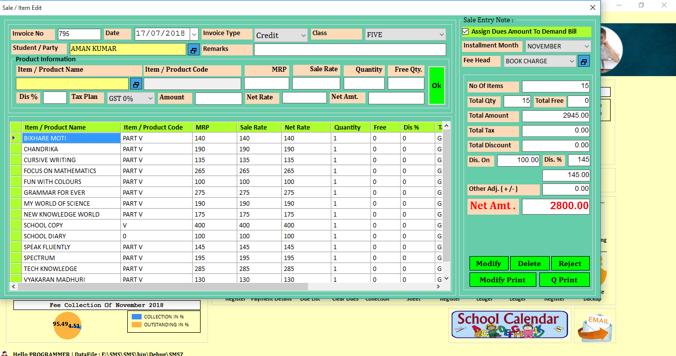Open the School Calendar banner
Viewport: 676px width, 356px height.
[x=509, y=324]
